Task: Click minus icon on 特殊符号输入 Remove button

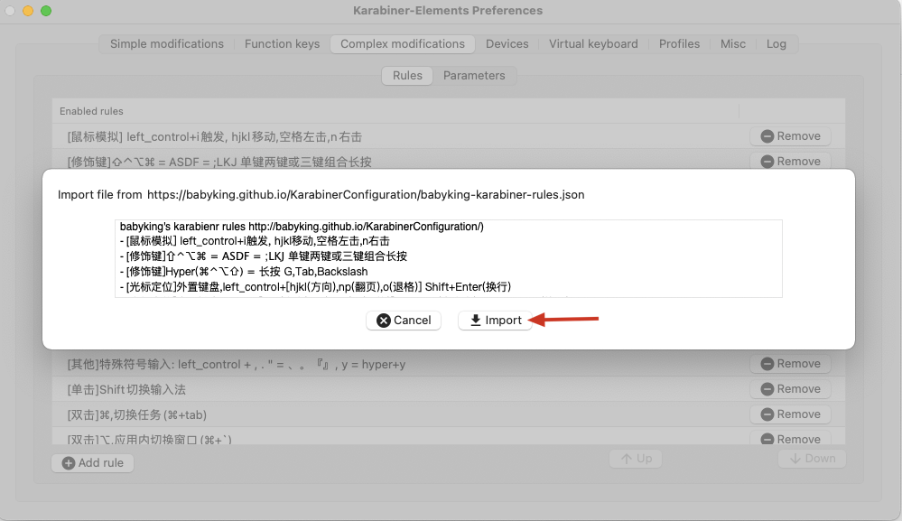Action: pyautogui.click(x=767, y=364)
